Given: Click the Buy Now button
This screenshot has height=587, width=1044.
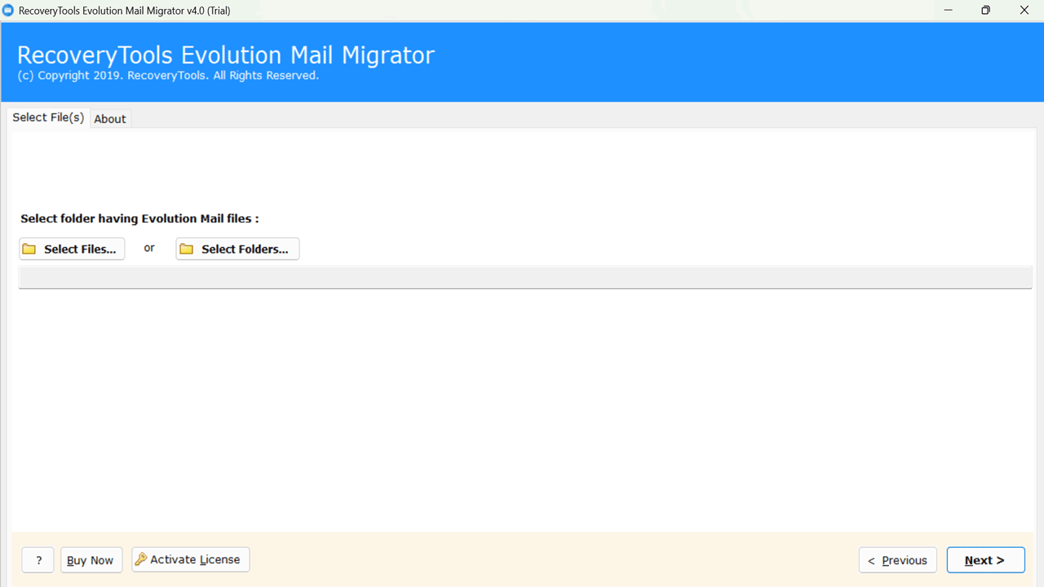Looking at the screenshot, I should 91,560.
